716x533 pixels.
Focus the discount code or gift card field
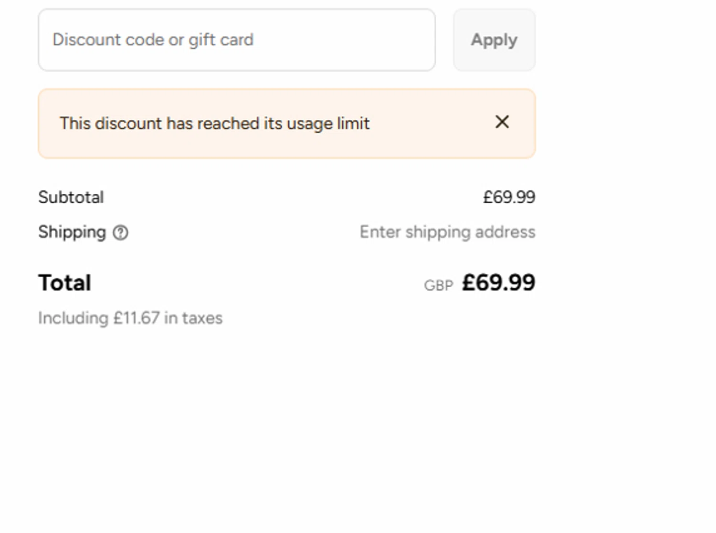pyautogui.click(x=236, y=40)
